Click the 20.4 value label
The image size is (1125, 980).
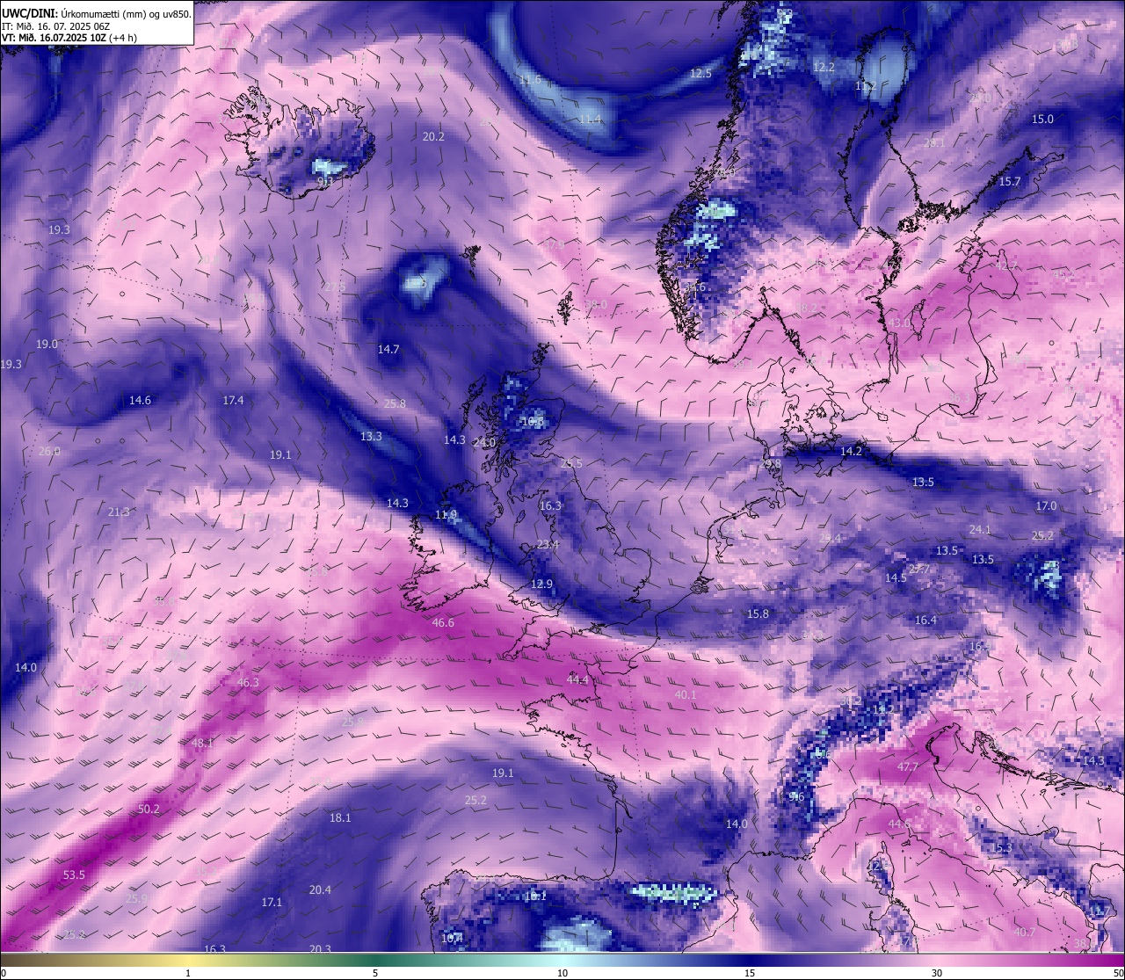pos(320,889)
